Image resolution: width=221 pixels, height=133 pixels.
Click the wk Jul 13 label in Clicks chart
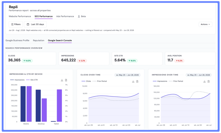[113, 125]
